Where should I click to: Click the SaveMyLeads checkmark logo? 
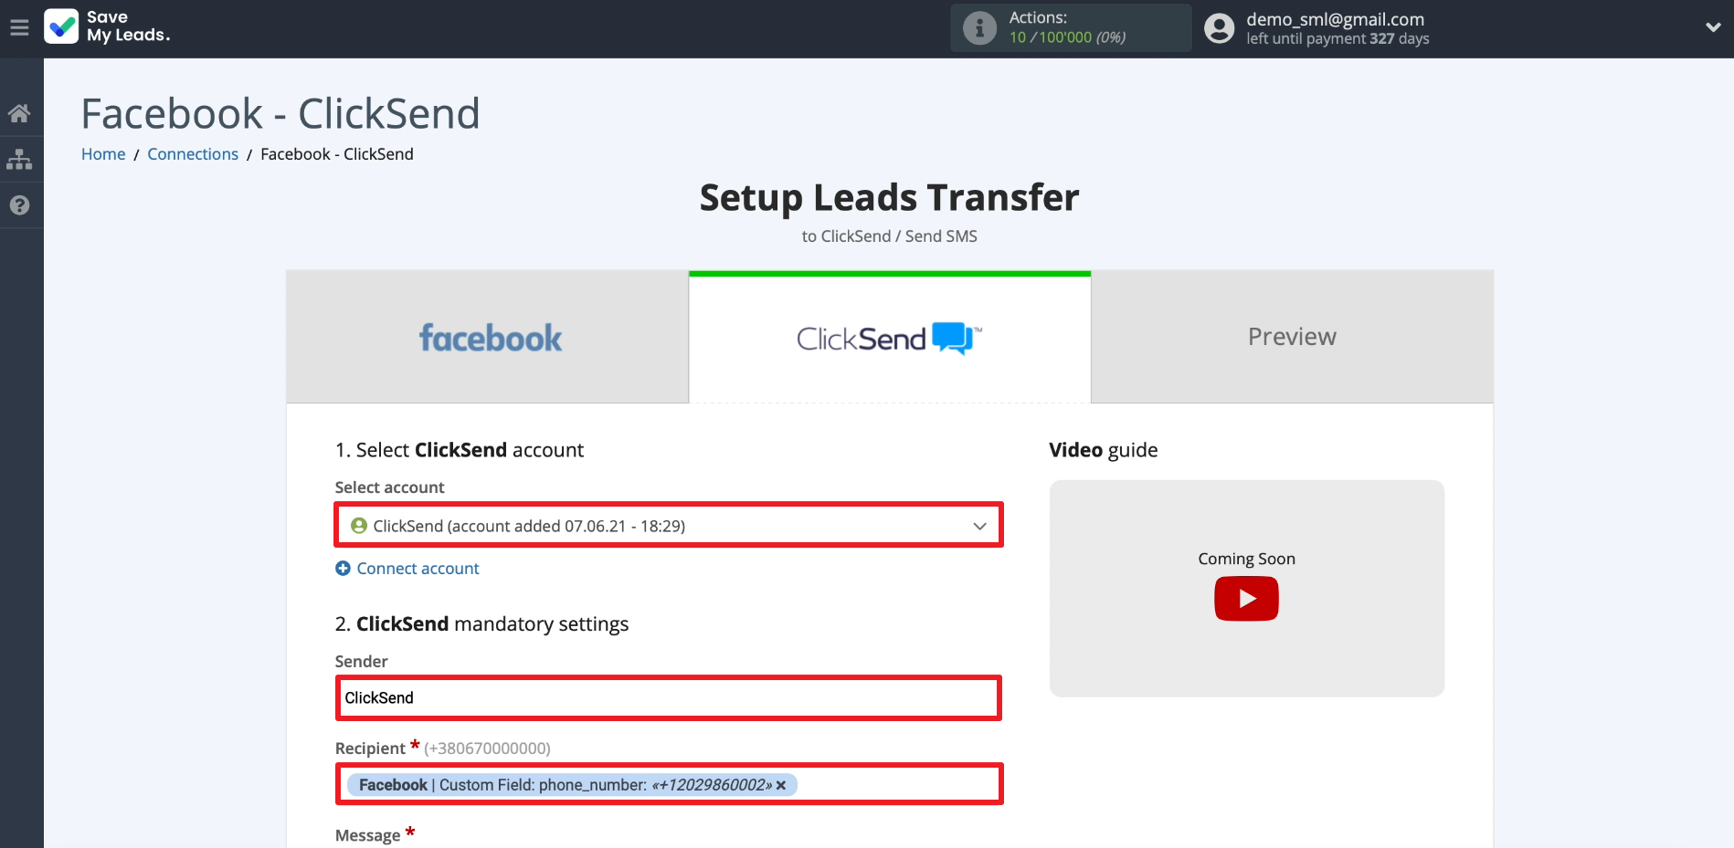tap(61, 26)
